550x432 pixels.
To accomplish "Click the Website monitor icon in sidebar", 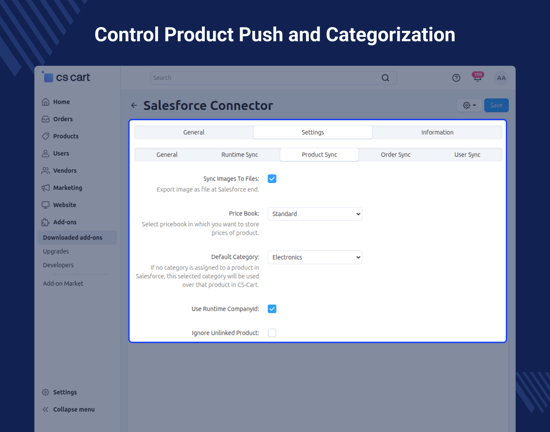I will [46, 205].
